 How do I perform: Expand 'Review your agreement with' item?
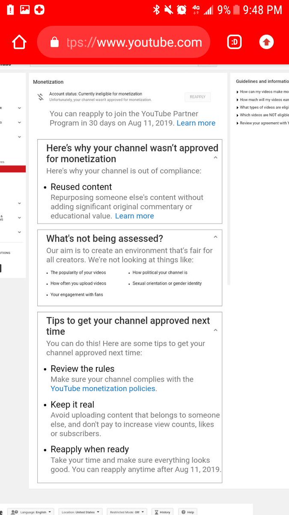pos(262,123)
